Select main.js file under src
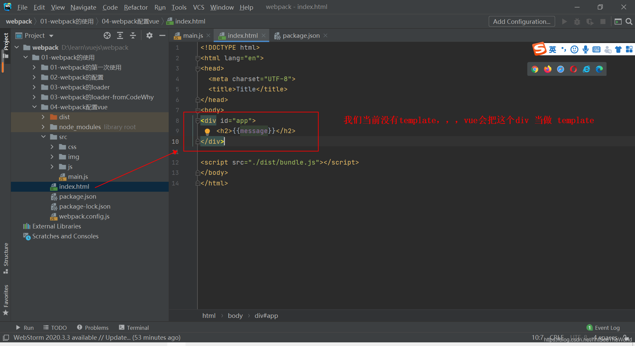635x346 pixels. [78, 176]
